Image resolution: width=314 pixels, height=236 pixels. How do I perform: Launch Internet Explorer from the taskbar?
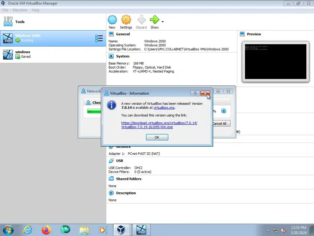[27, 230]
